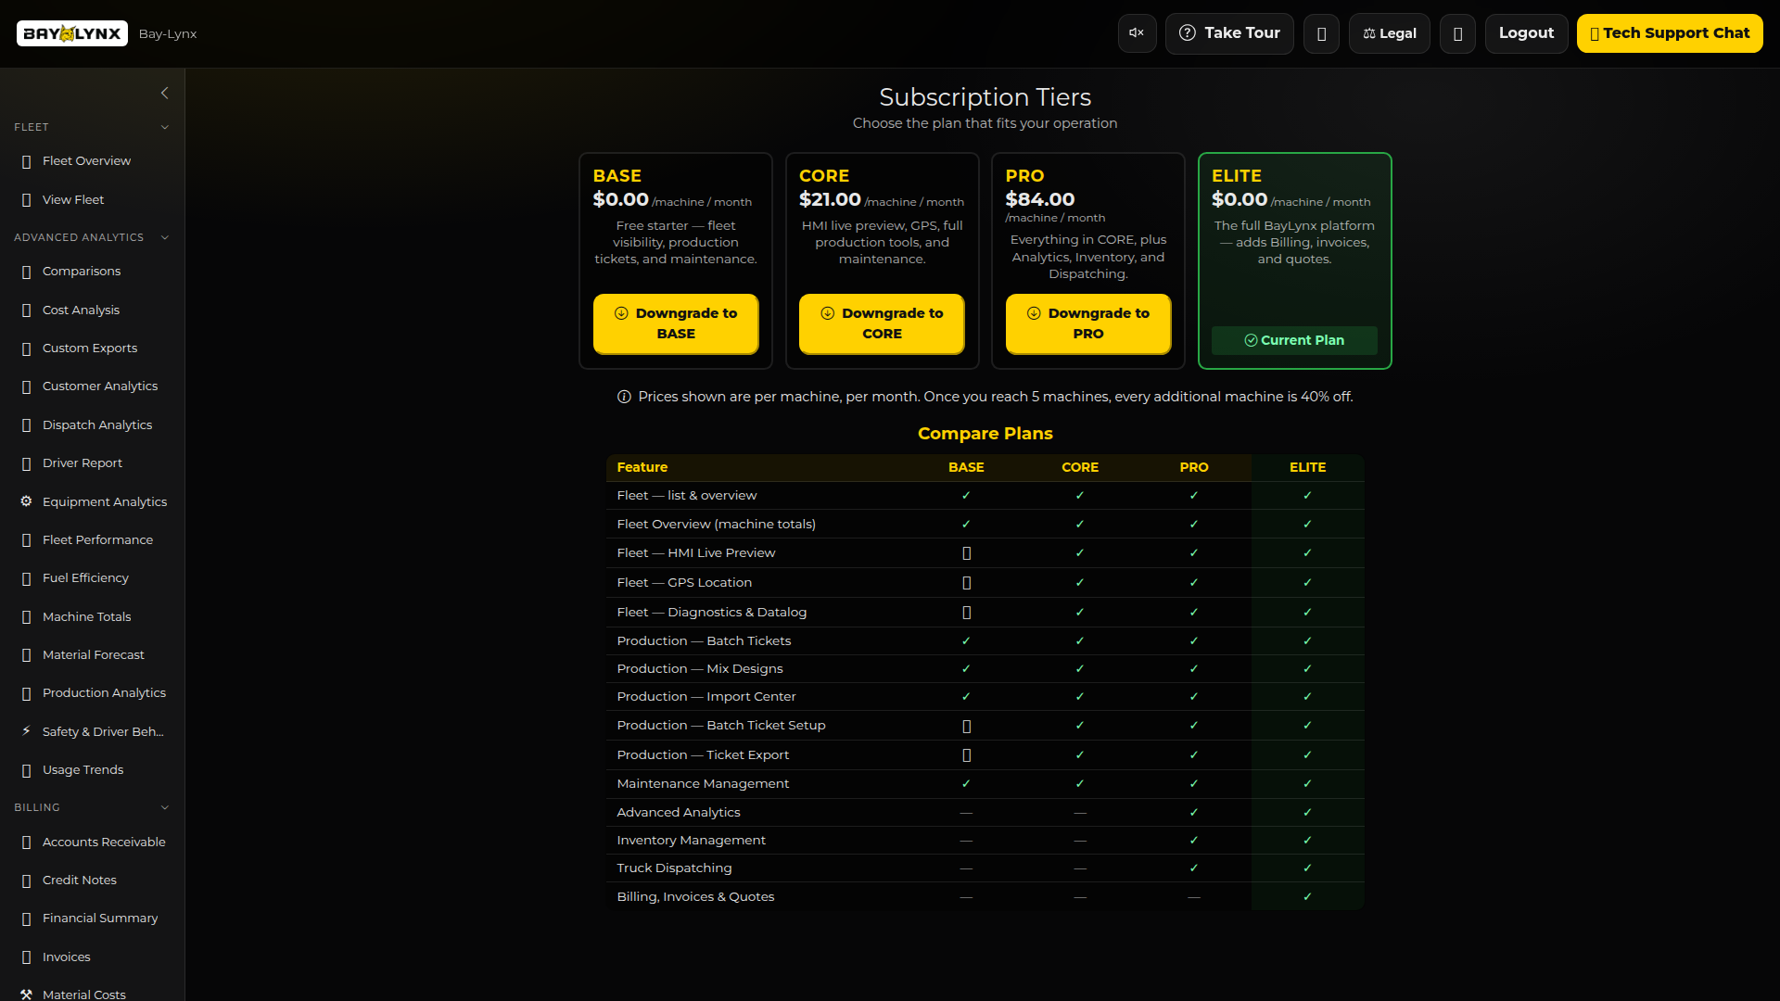Collapse the ADVANCED ANALYTICS section
This screenshot has height=1001, width=1780.
(165, 237)
